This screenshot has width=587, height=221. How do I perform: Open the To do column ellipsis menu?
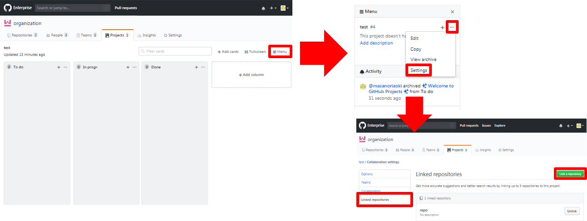coord(66,67)
